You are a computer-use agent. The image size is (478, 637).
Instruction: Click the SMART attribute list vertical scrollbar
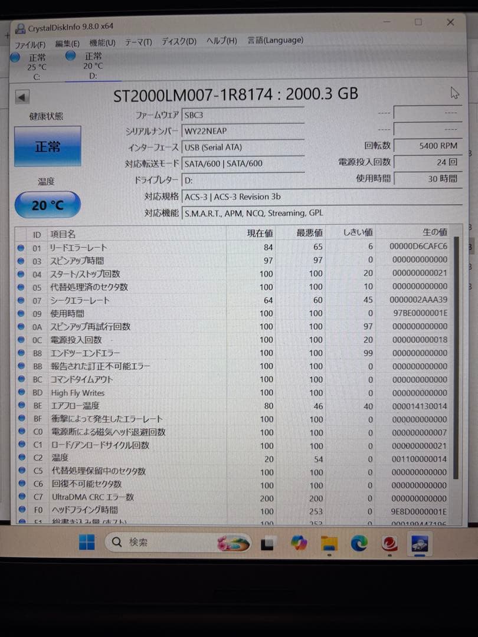(456, 357)
